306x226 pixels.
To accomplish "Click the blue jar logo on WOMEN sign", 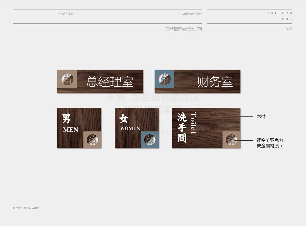I will pos(150,140).
